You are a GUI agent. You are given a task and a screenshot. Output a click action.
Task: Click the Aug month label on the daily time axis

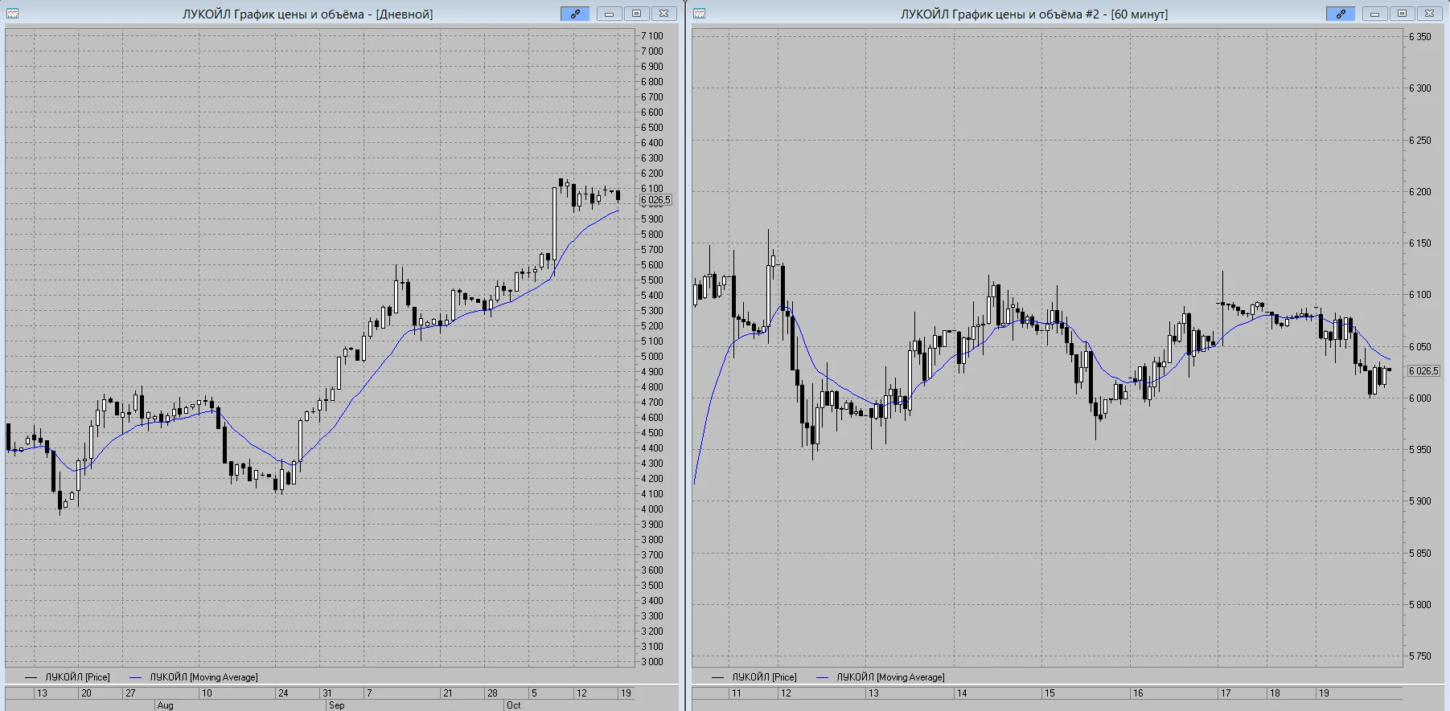point(165,705)
